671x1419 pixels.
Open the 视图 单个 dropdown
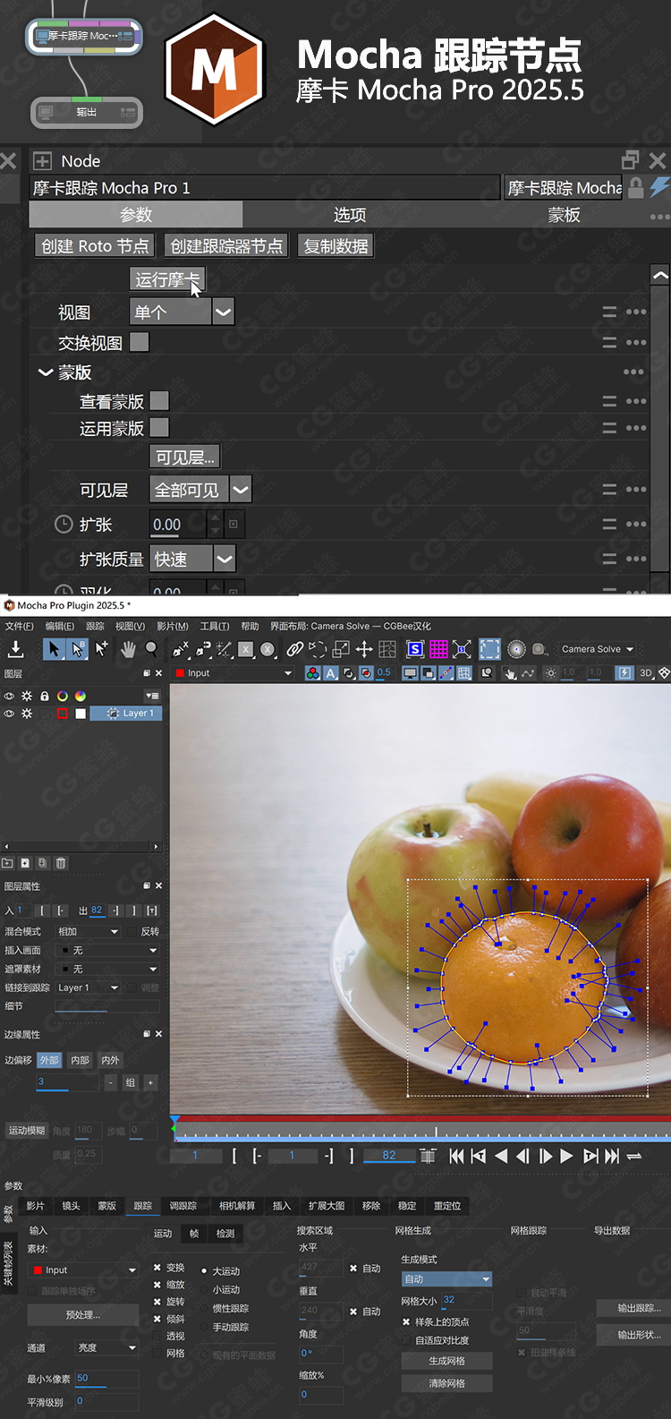coord(183,312)
